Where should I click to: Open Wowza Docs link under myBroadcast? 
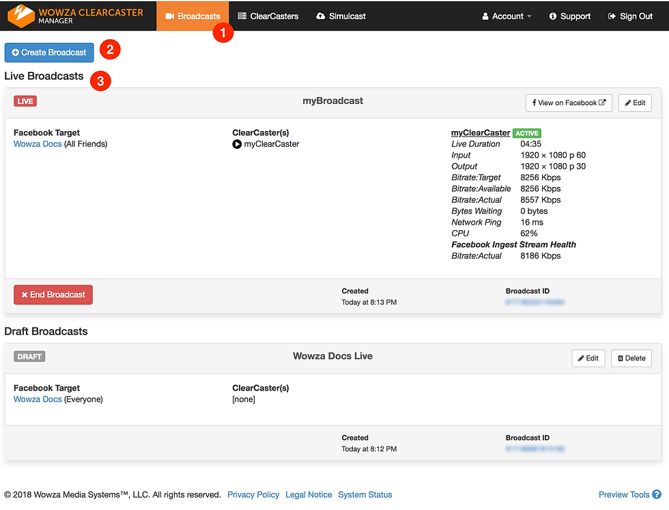38,144
